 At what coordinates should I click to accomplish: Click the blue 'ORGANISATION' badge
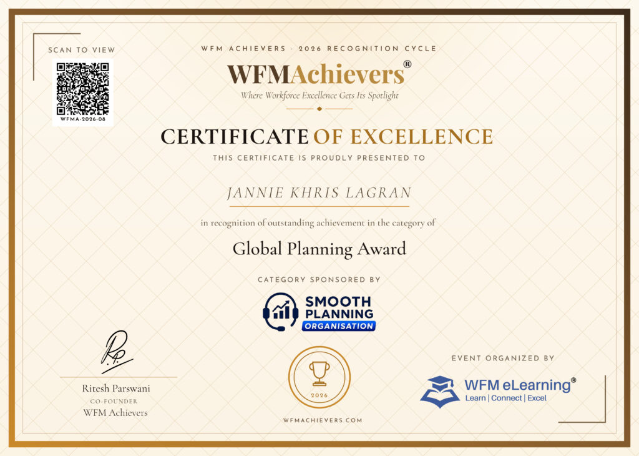pos(339,326)
